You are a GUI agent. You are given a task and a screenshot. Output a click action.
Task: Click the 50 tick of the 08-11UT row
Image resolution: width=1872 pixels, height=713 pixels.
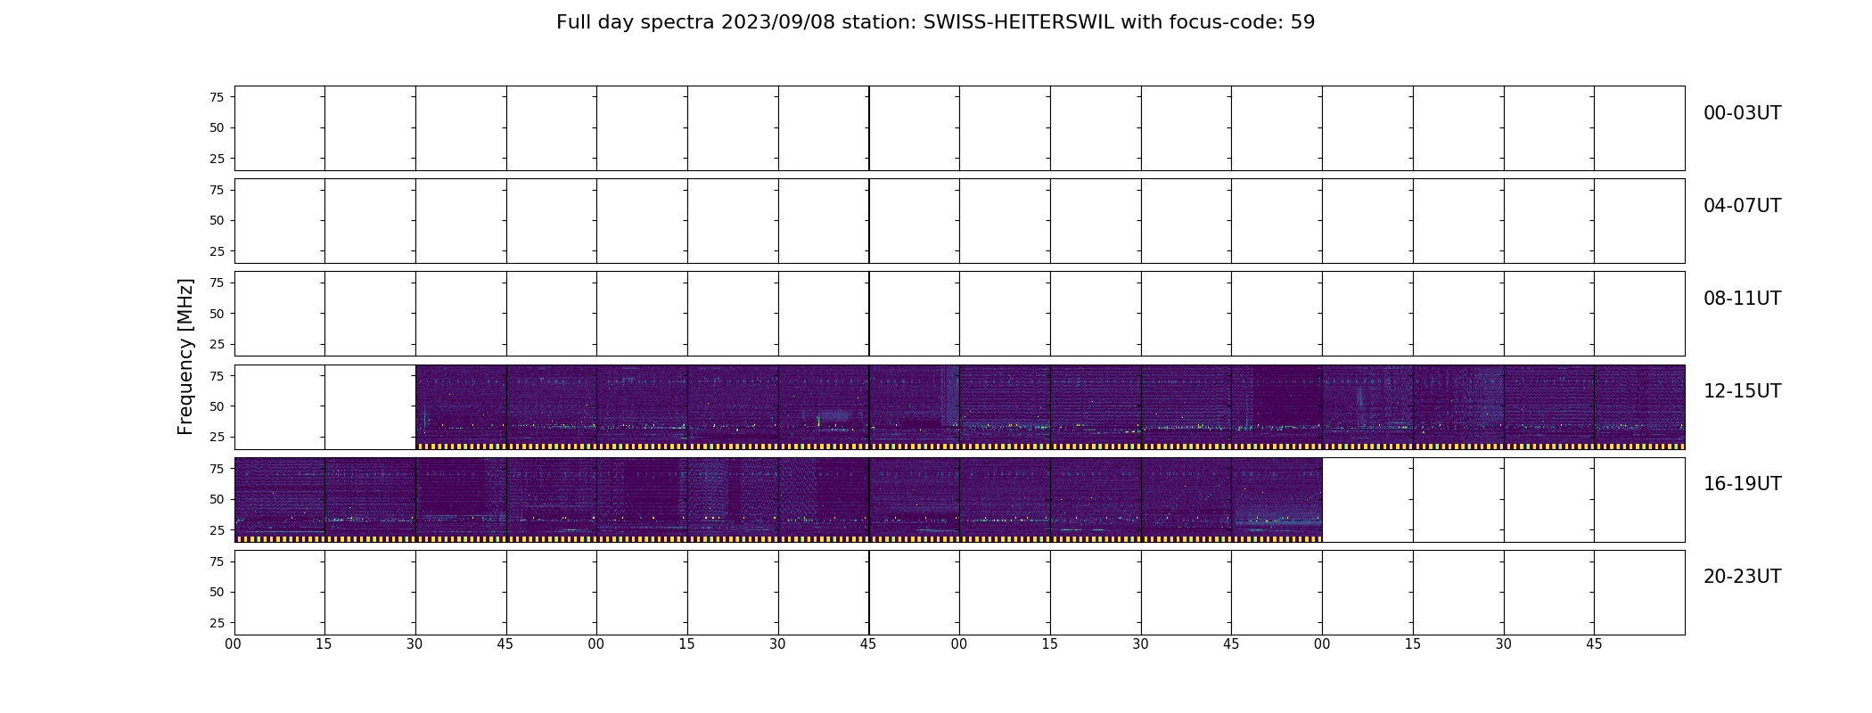tap(217, 314)
